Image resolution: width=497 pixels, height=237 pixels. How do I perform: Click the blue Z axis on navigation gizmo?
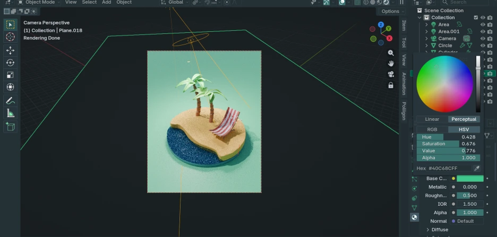(x=381, y=25)
